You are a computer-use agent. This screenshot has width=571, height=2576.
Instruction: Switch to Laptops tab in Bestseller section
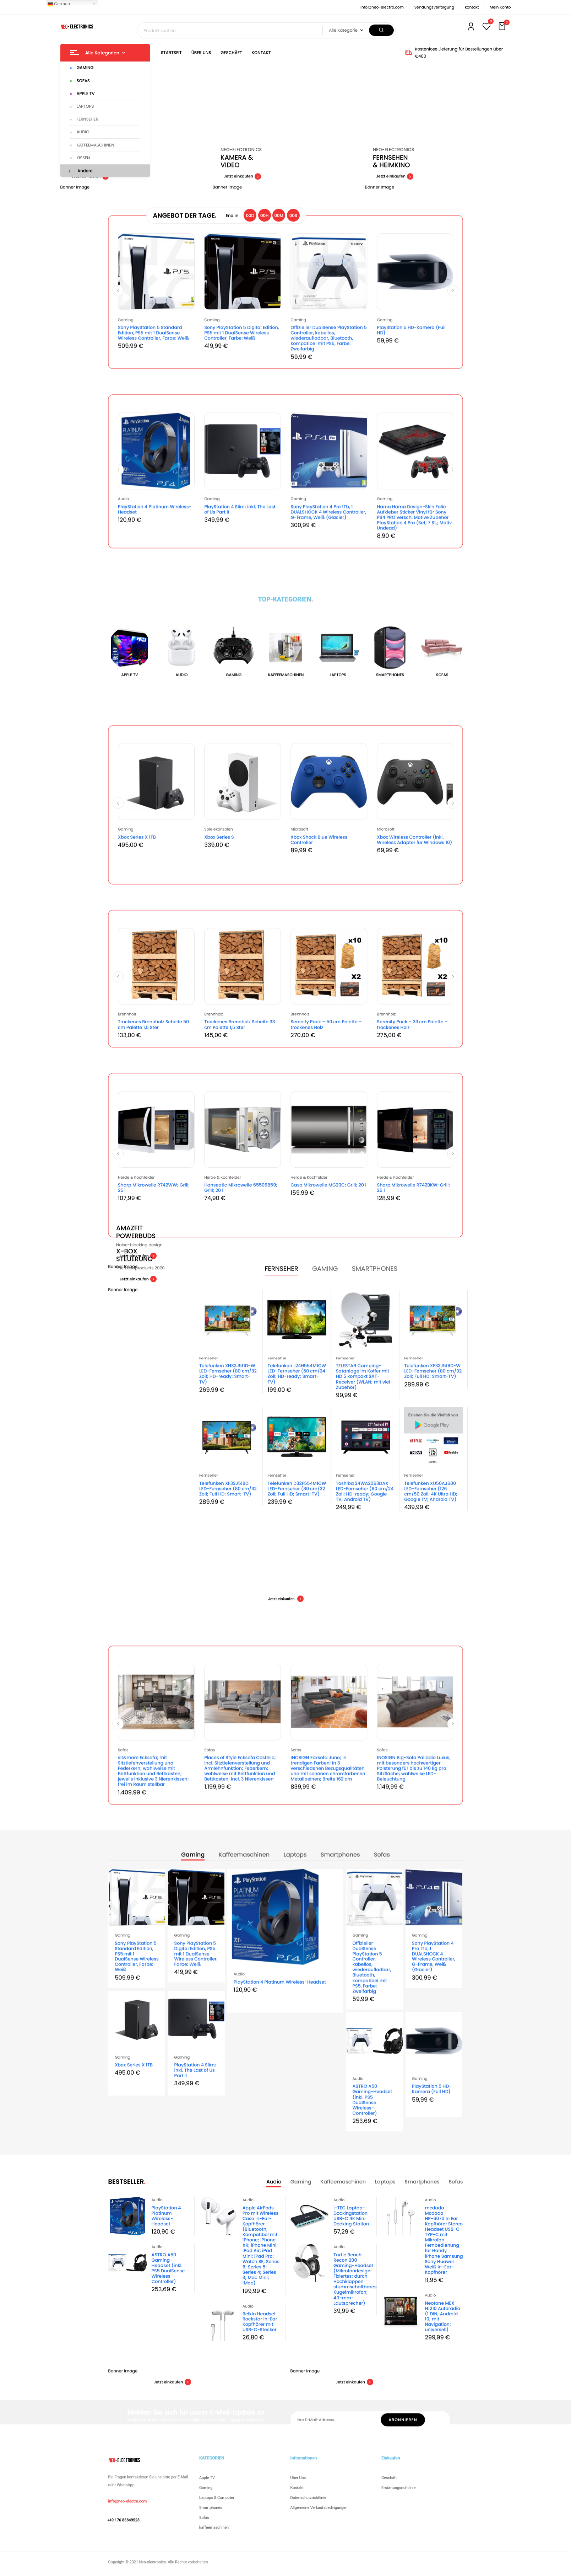(x=385, y=2182)
